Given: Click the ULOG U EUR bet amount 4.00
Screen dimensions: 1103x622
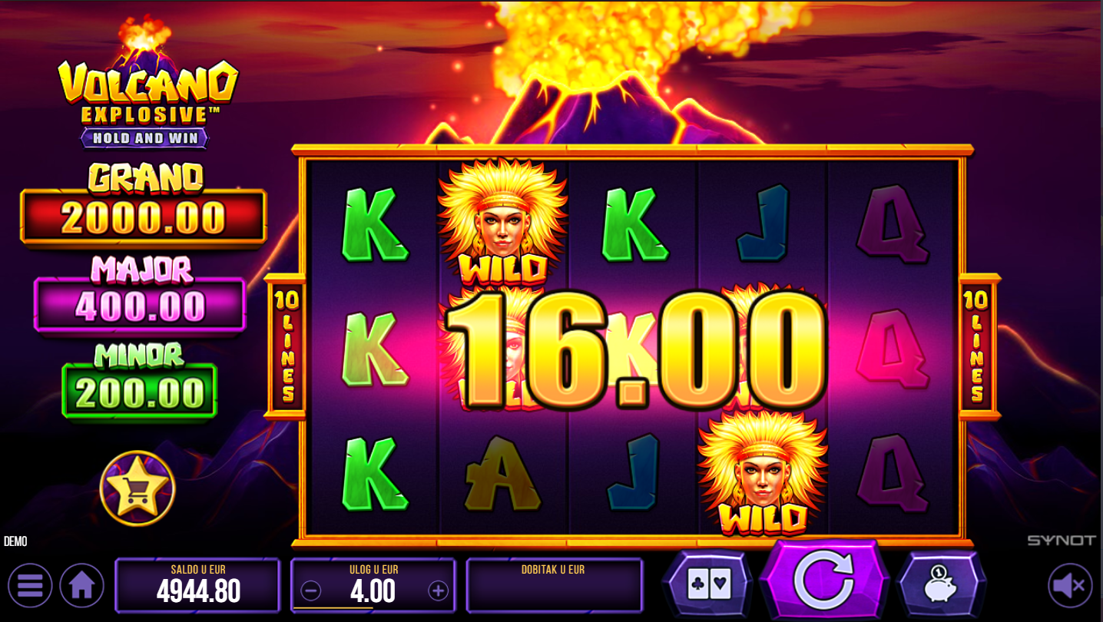Looking at the screenshot, I should 373,591.
